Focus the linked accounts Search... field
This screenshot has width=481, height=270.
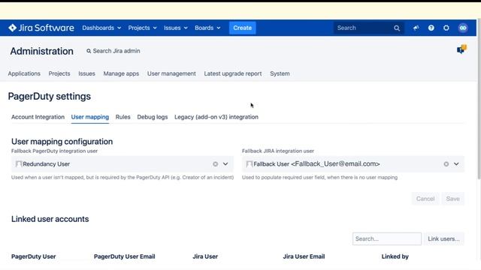point(387,238)
